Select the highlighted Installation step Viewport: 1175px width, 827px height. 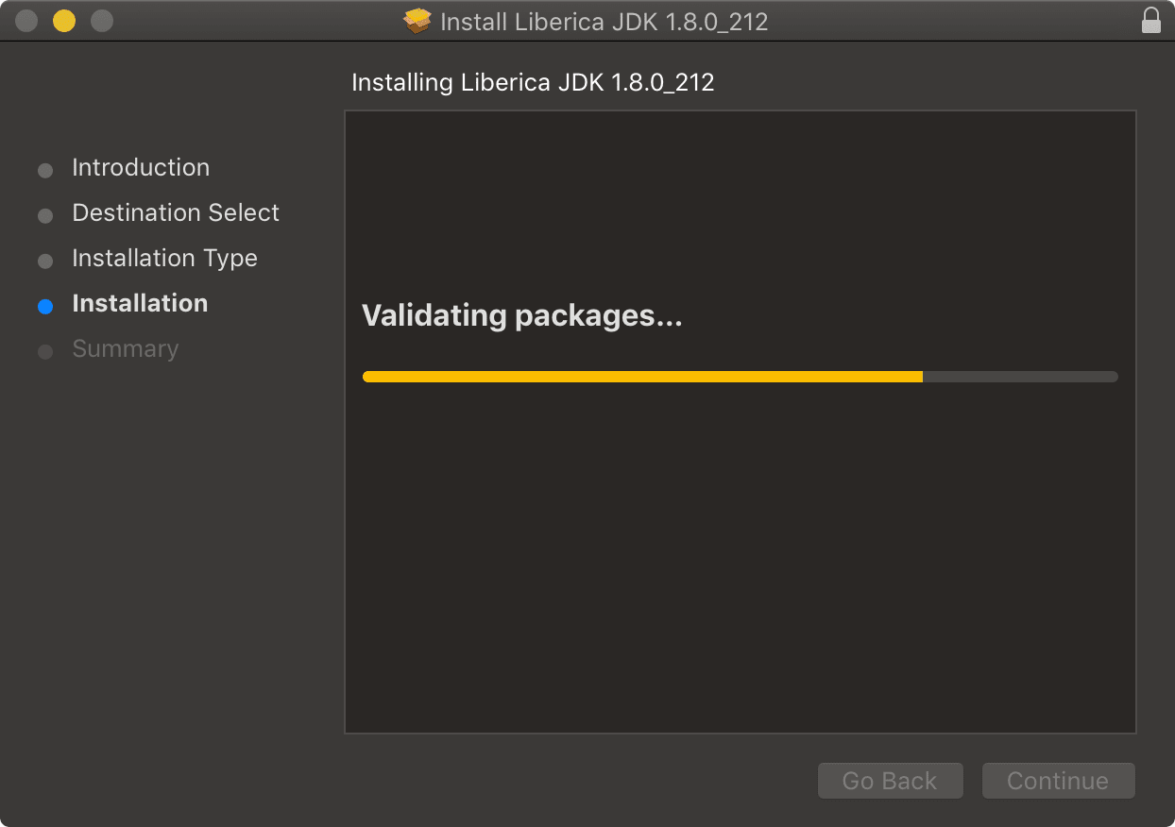pos(140,303)
